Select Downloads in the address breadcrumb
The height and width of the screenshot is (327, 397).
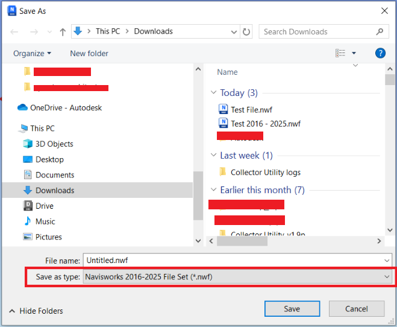pyautogui.click(x=153, y=31)
